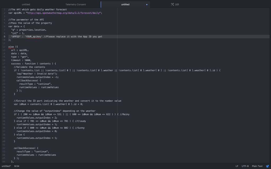Click the openweathermap API URL in the code
The image size is (271, 169).
64,13
